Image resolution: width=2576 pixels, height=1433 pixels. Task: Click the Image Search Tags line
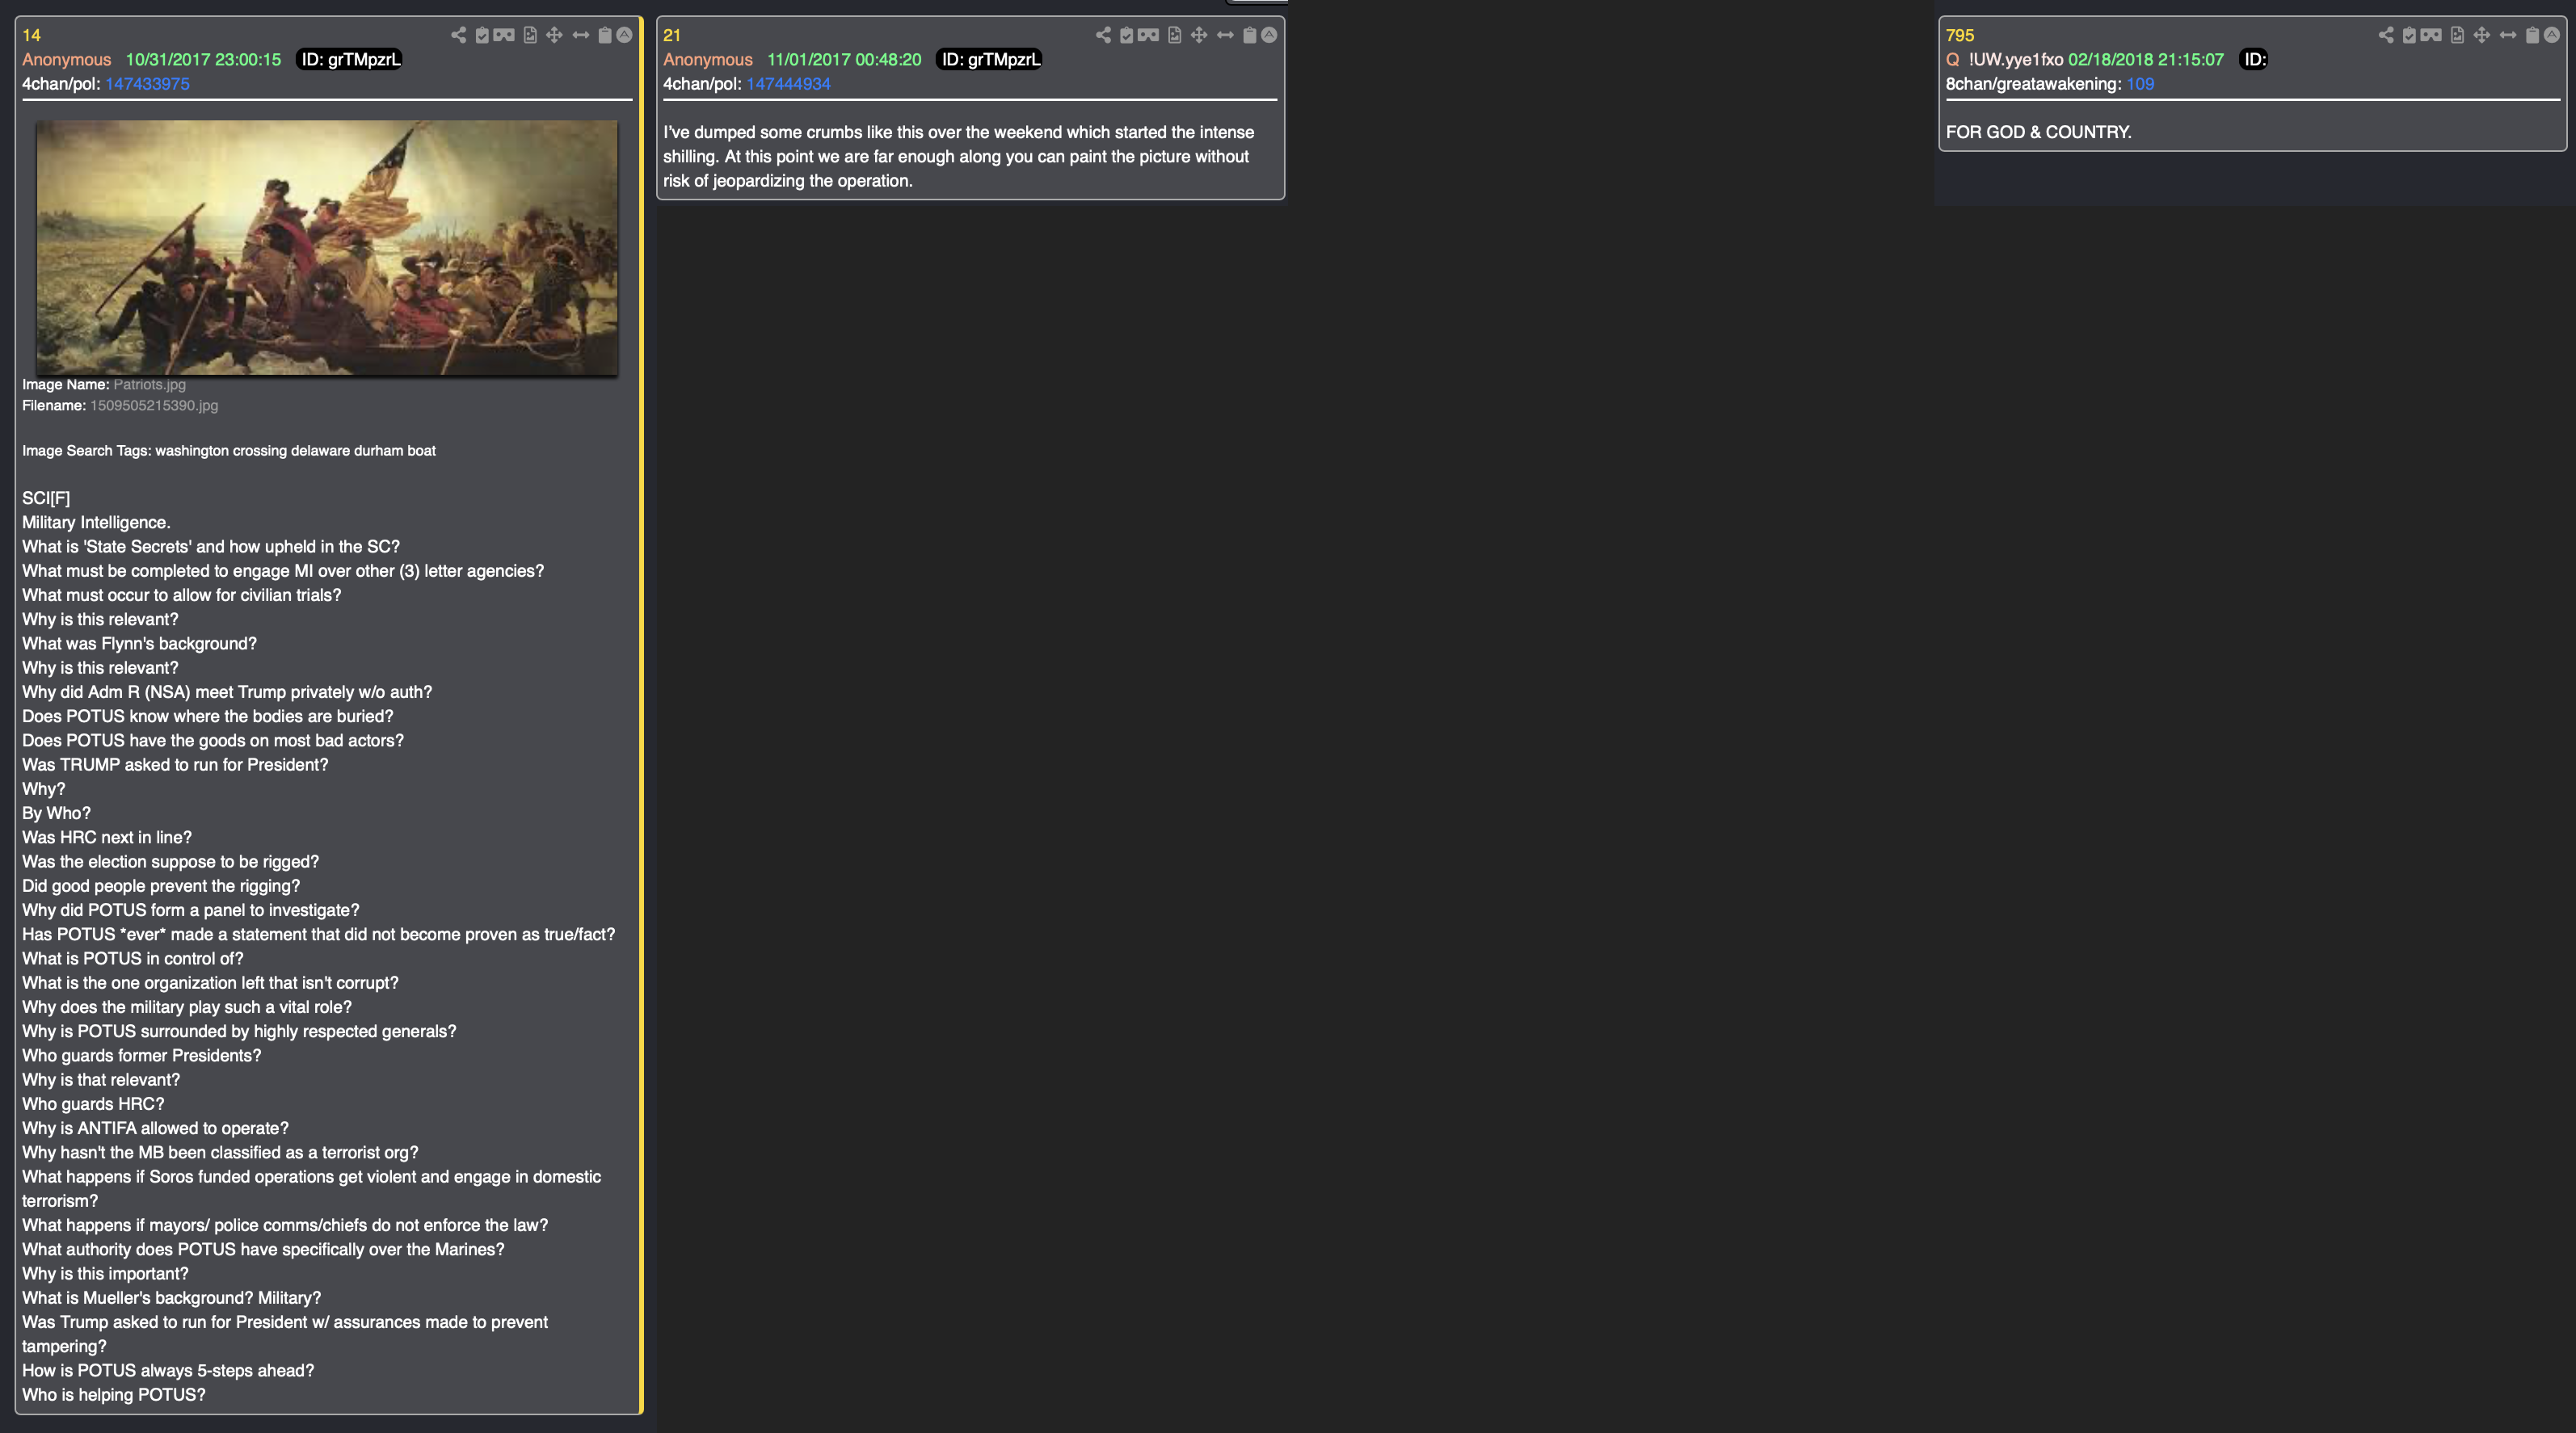[x=229, y=451]
